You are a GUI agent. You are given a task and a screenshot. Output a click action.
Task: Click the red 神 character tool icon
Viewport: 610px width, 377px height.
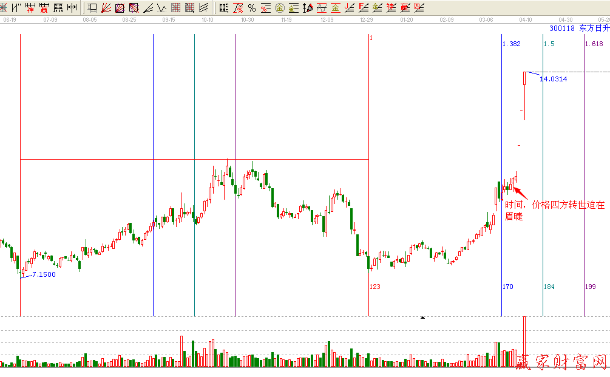[29, 8]
